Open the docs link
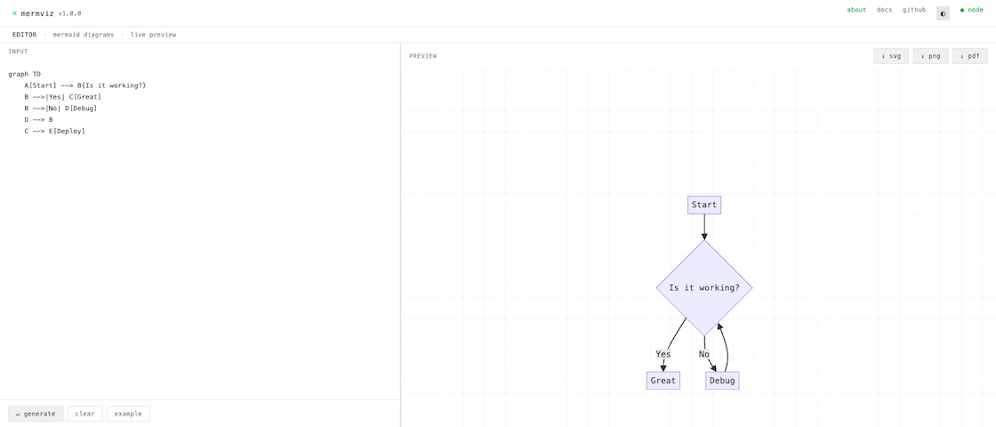Image resolution: width=996 pixels, height=427 pixels. pyautogui.click(x=884, y=10)
